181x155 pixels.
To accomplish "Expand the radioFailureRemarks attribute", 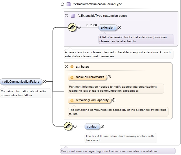I will pyautogui.click(x=109, y=77).
